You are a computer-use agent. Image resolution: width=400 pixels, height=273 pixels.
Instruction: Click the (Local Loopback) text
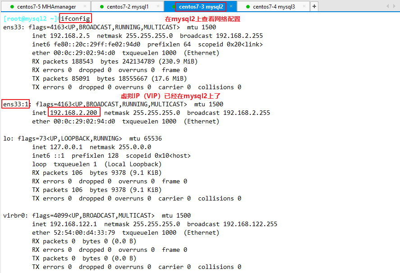pos(133,164)
